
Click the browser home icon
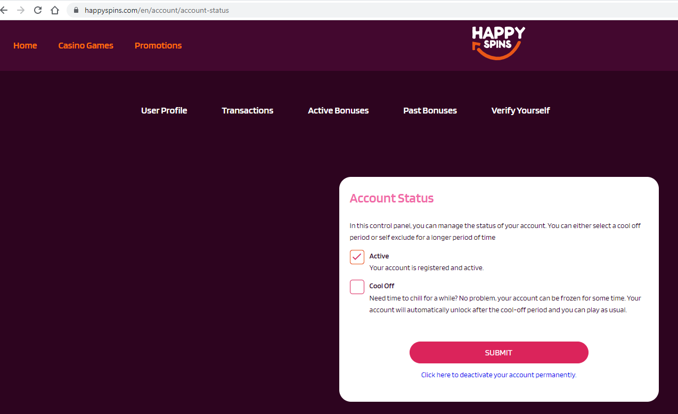coord(55,10)
